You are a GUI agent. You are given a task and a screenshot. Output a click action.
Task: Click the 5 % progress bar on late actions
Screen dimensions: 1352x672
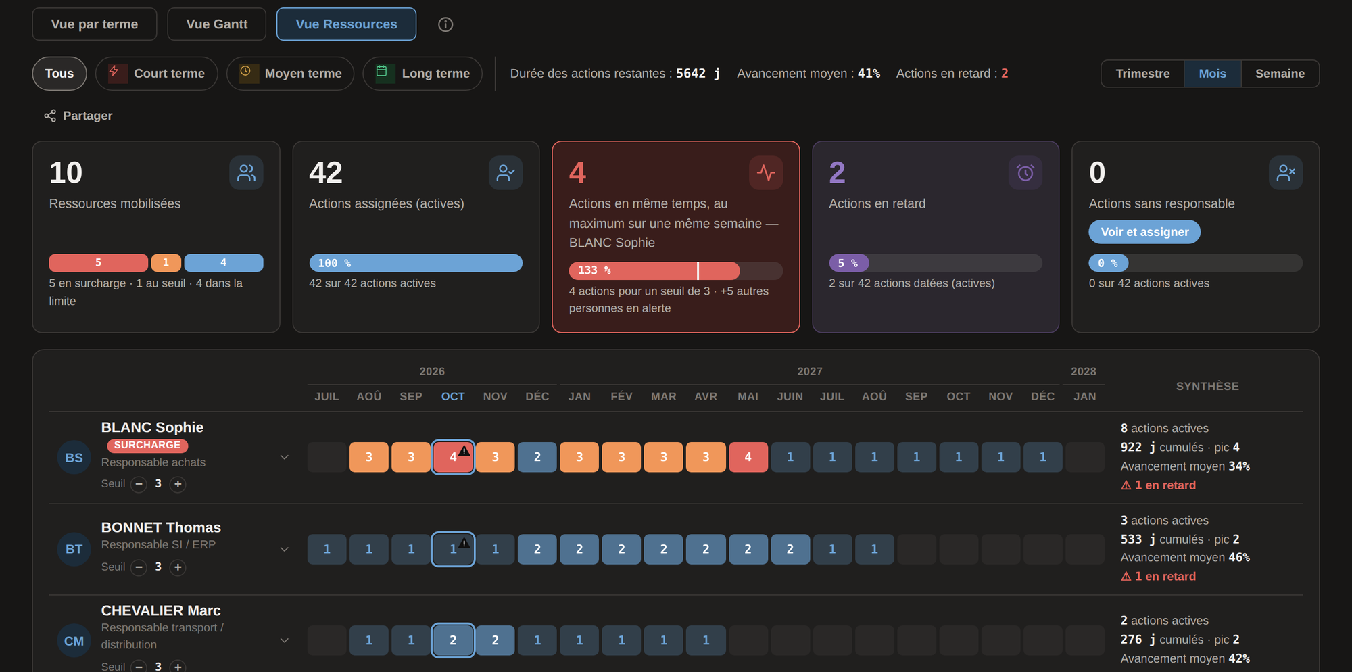click(936, 263)
